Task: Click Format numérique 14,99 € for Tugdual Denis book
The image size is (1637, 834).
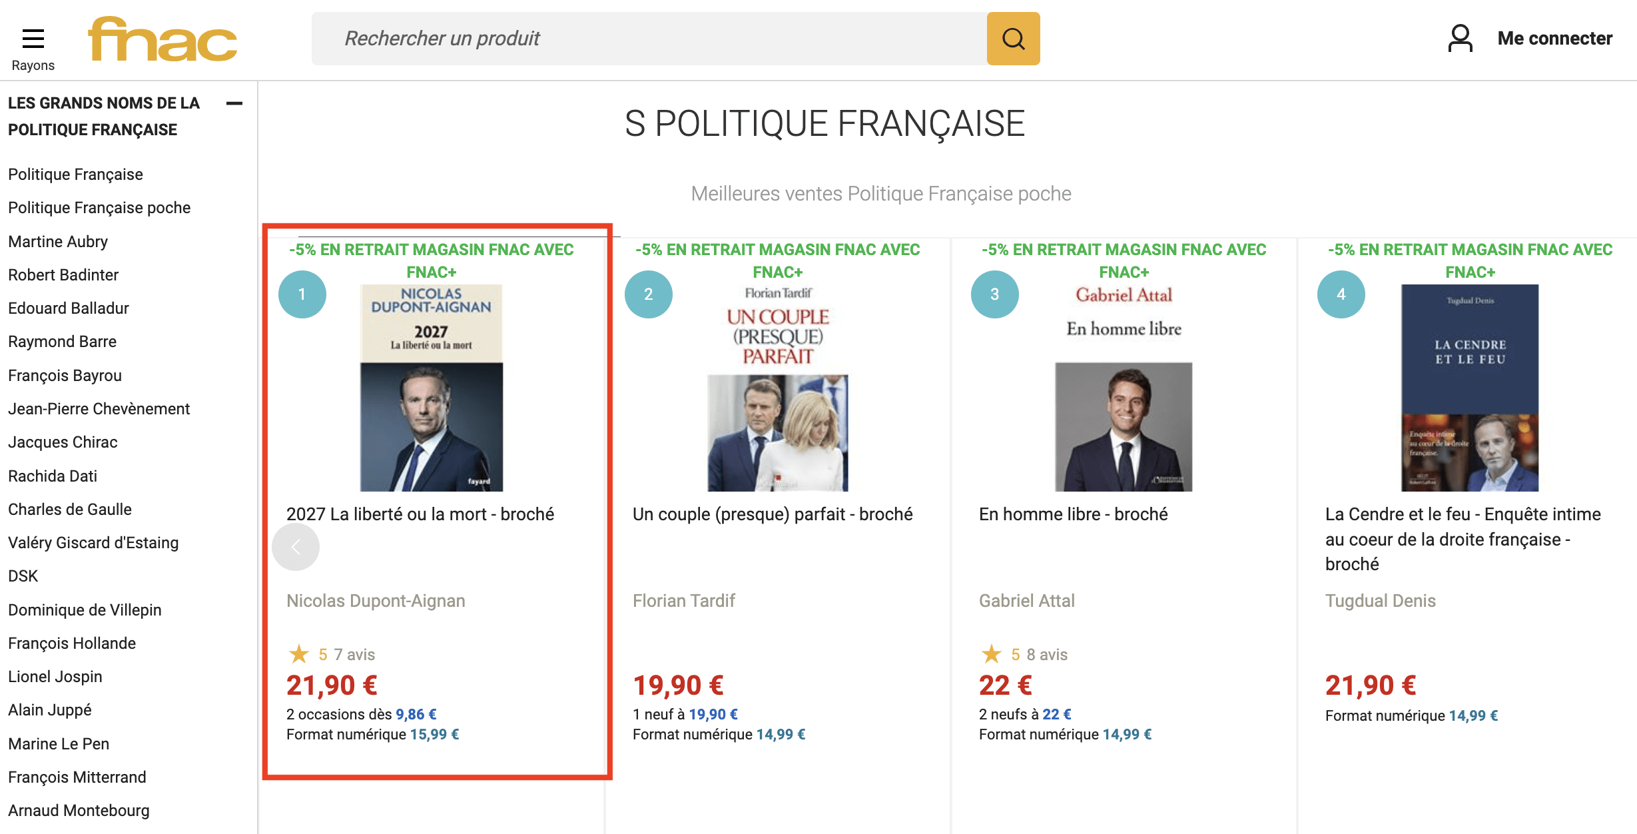Action: tap(1411, 715)
